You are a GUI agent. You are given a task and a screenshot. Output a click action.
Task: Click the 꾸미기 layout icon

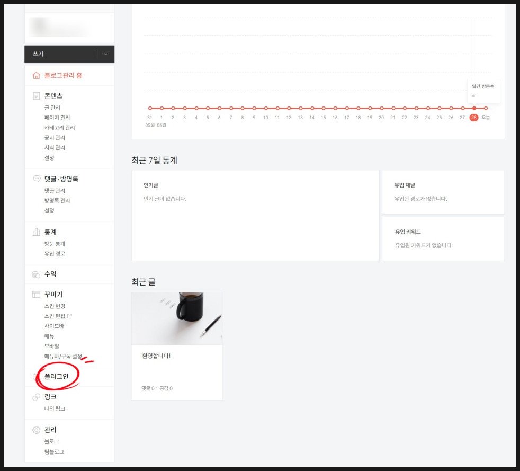point(36,295)
